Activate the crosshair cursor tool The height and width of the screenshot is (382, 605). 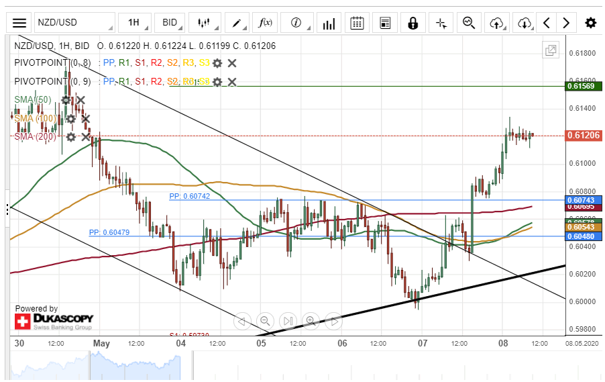click(x=441, y=23)
